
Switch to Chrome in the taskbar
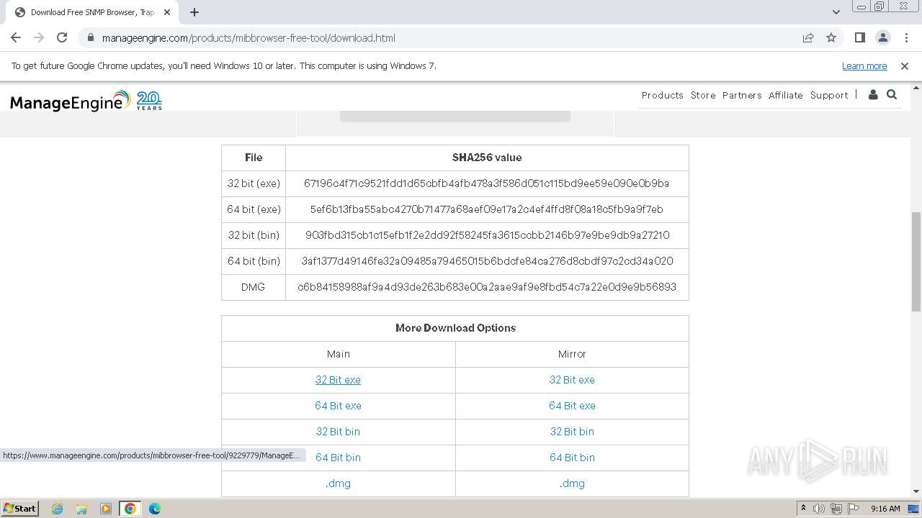point(130,509)
